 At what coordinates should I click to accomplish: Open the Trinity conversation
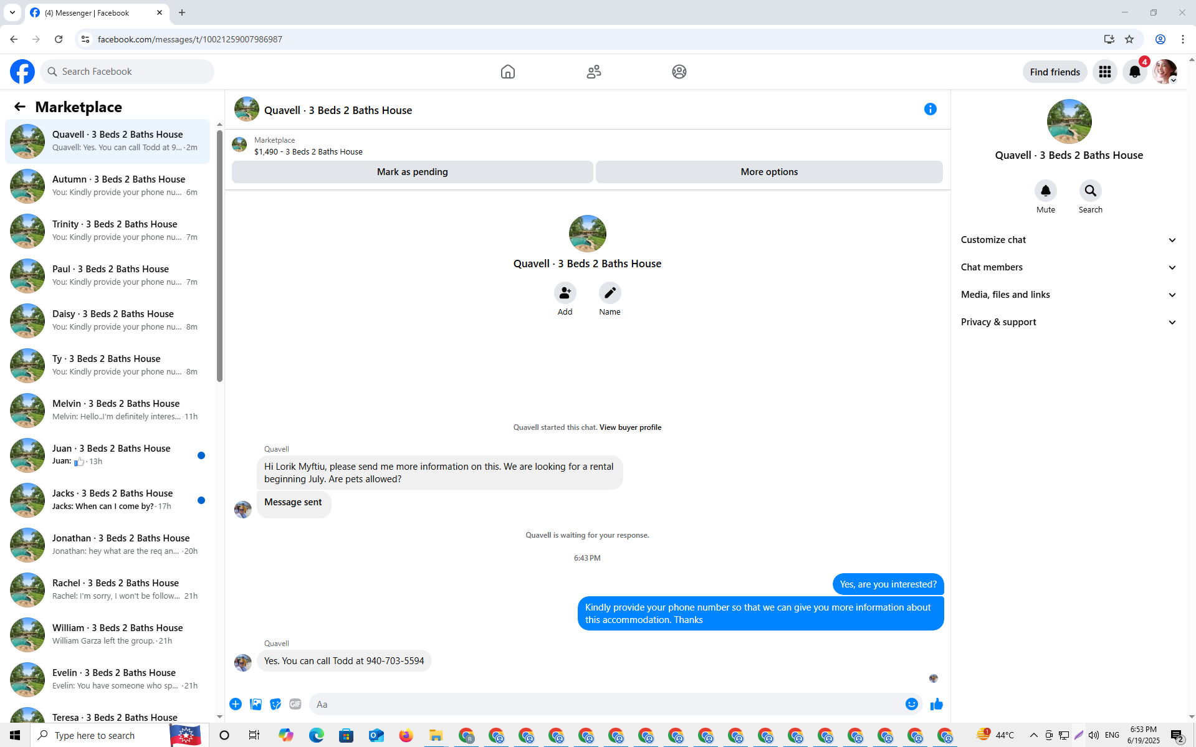click(x=108, y=231)
